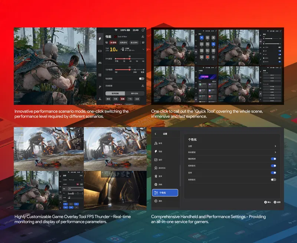Open the 系统壁纸 wallpaper row chevron
The image size is (297, 243).
(275, 152)
